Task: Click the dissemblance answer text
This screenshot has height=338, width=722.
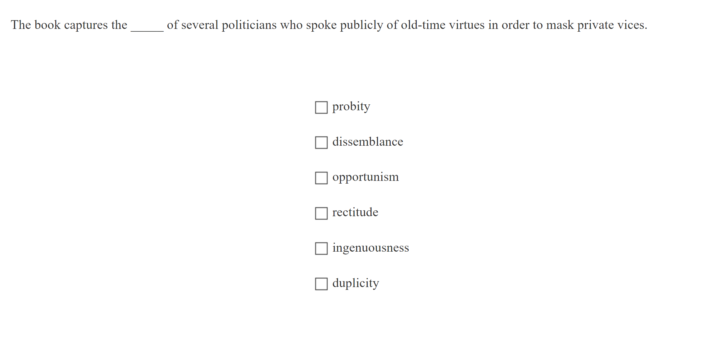Action: [x=367, y=142]
